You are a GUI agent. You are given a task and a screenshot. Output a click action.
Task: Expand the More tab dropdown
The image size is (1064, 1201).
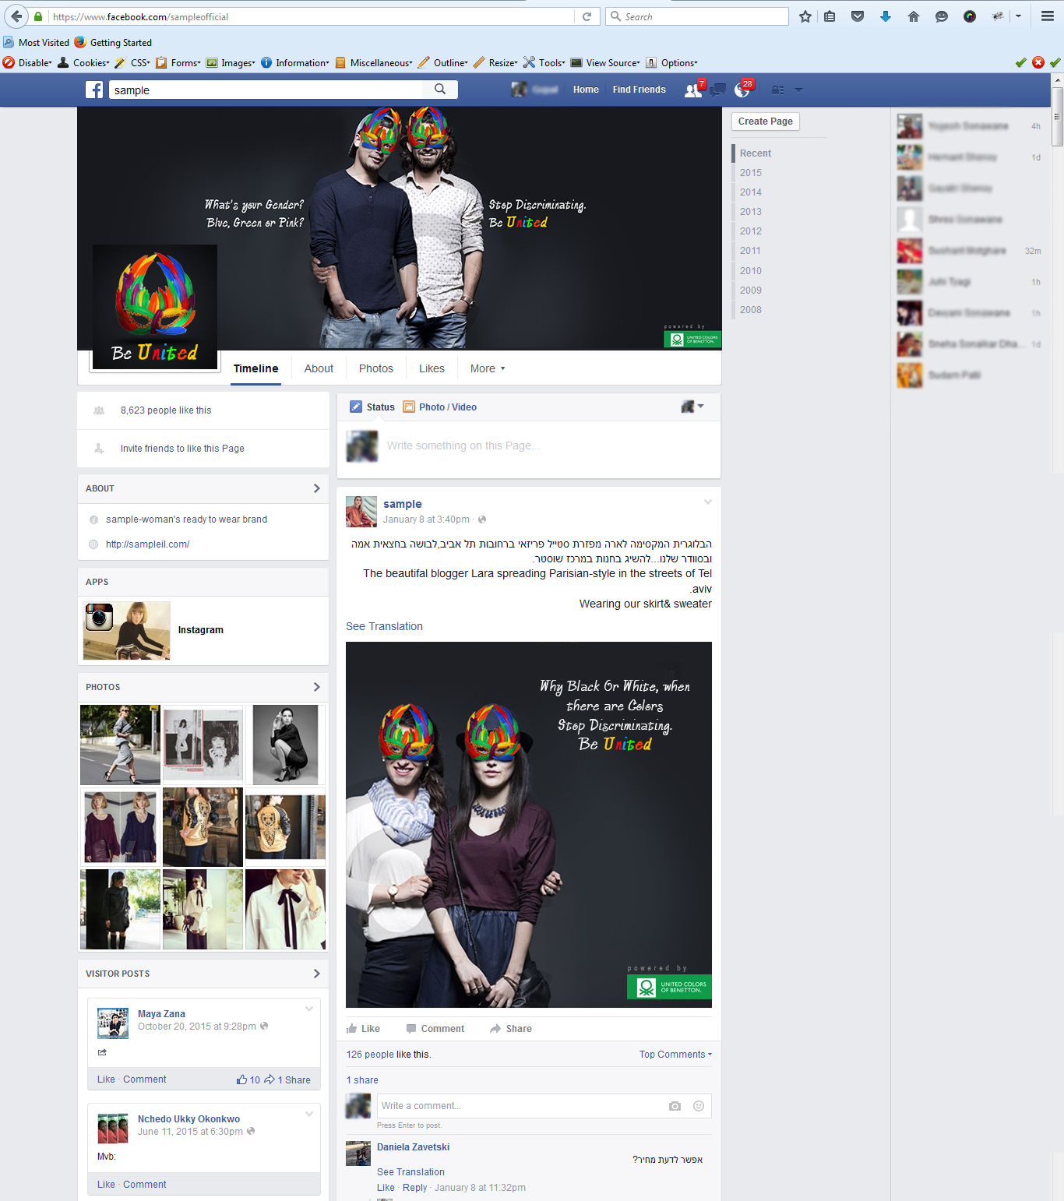coord(488,368)
